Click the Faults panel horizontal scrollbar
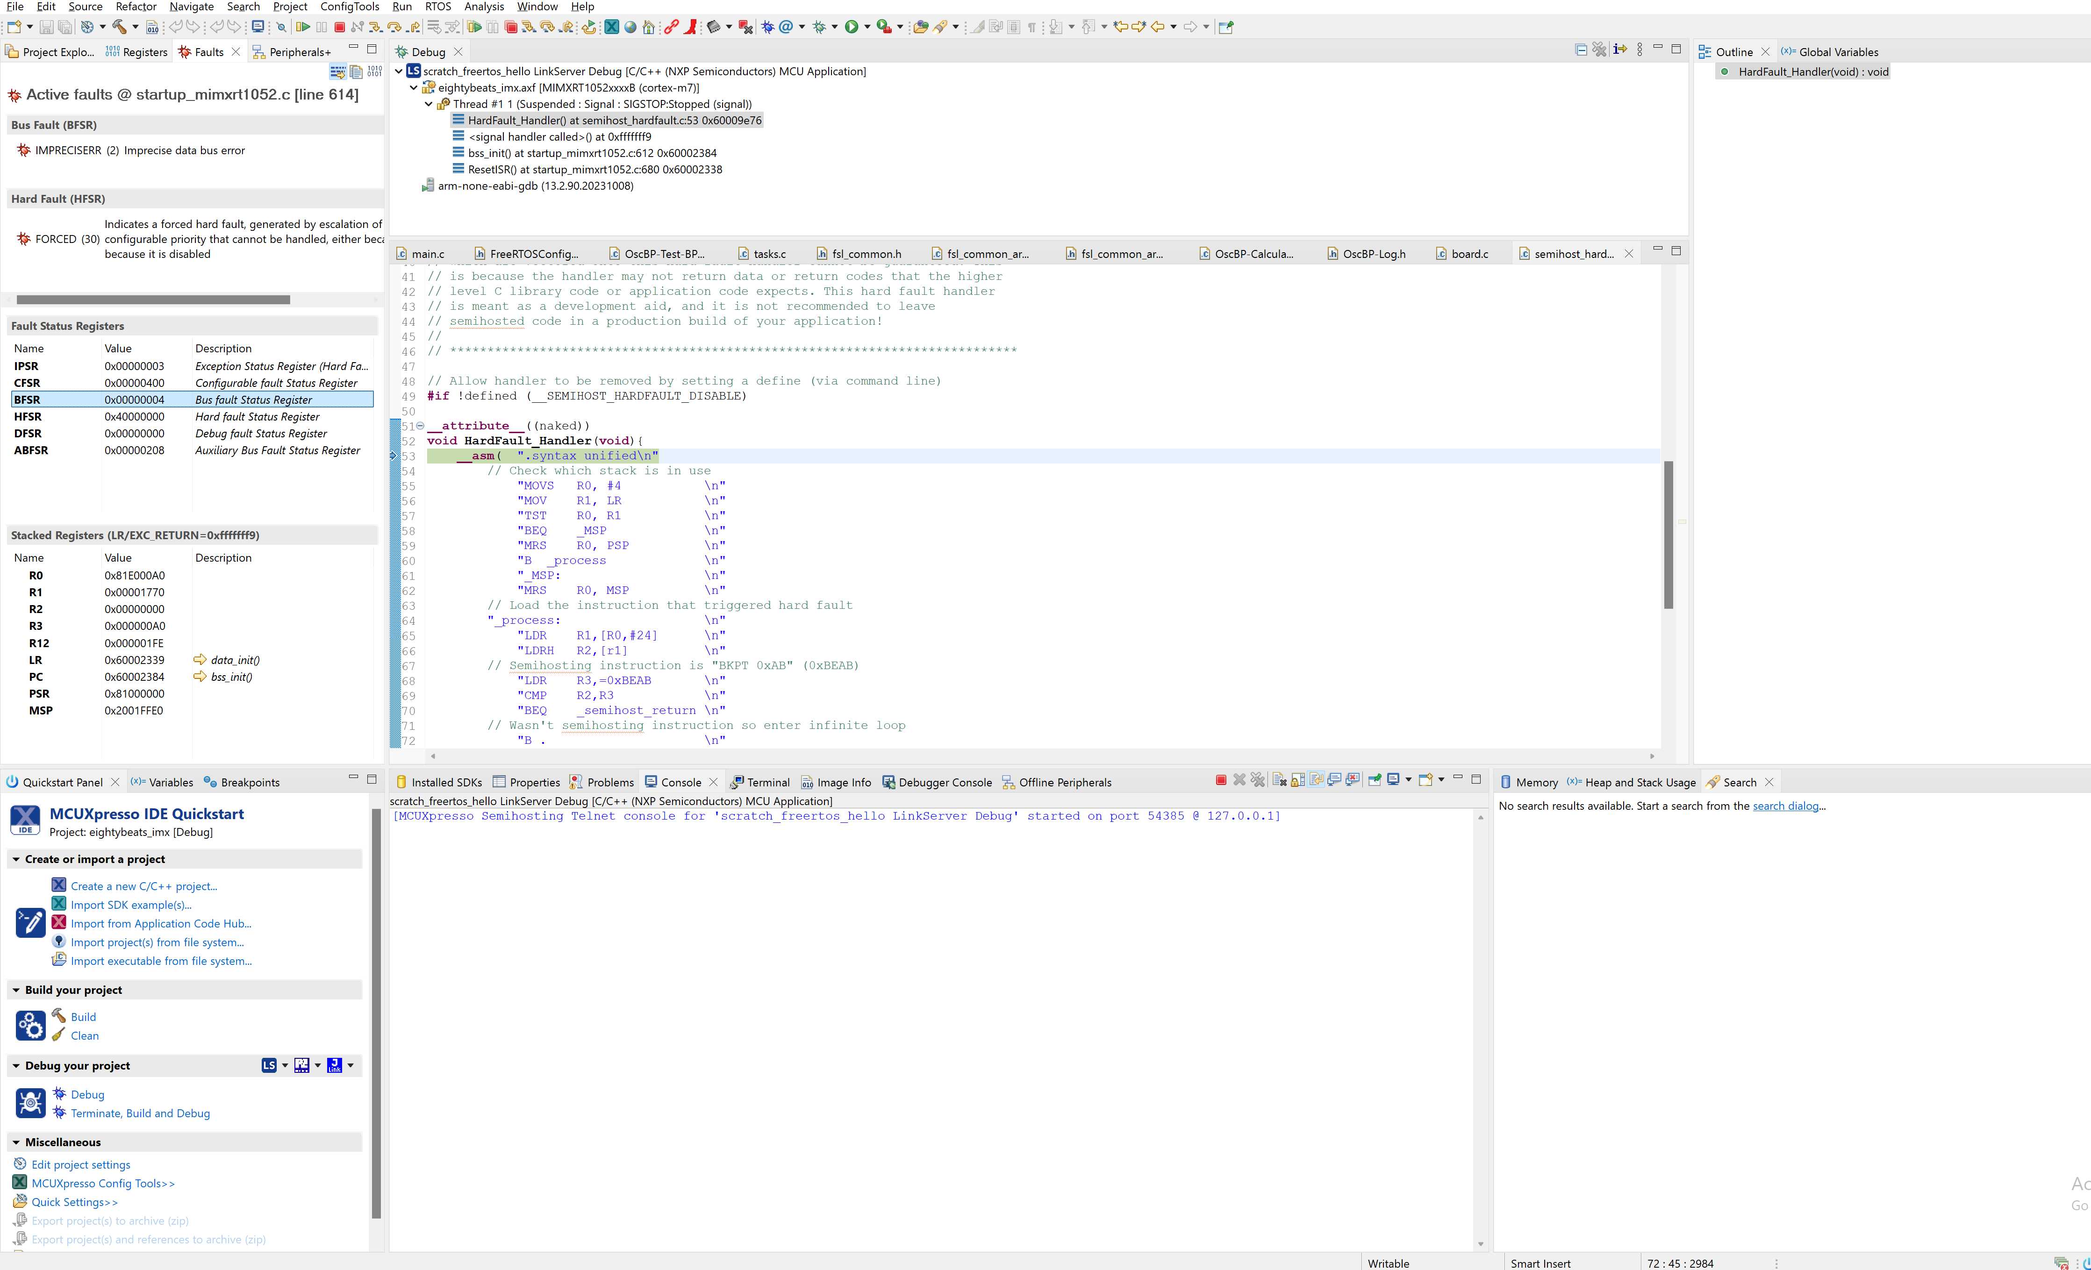2091x1270 pixels. pyautogui.click(x=153, y=300)
